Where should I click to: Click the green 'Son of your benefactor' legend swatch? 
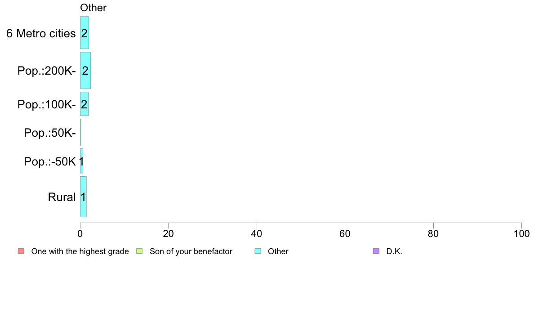click(139, 251)
